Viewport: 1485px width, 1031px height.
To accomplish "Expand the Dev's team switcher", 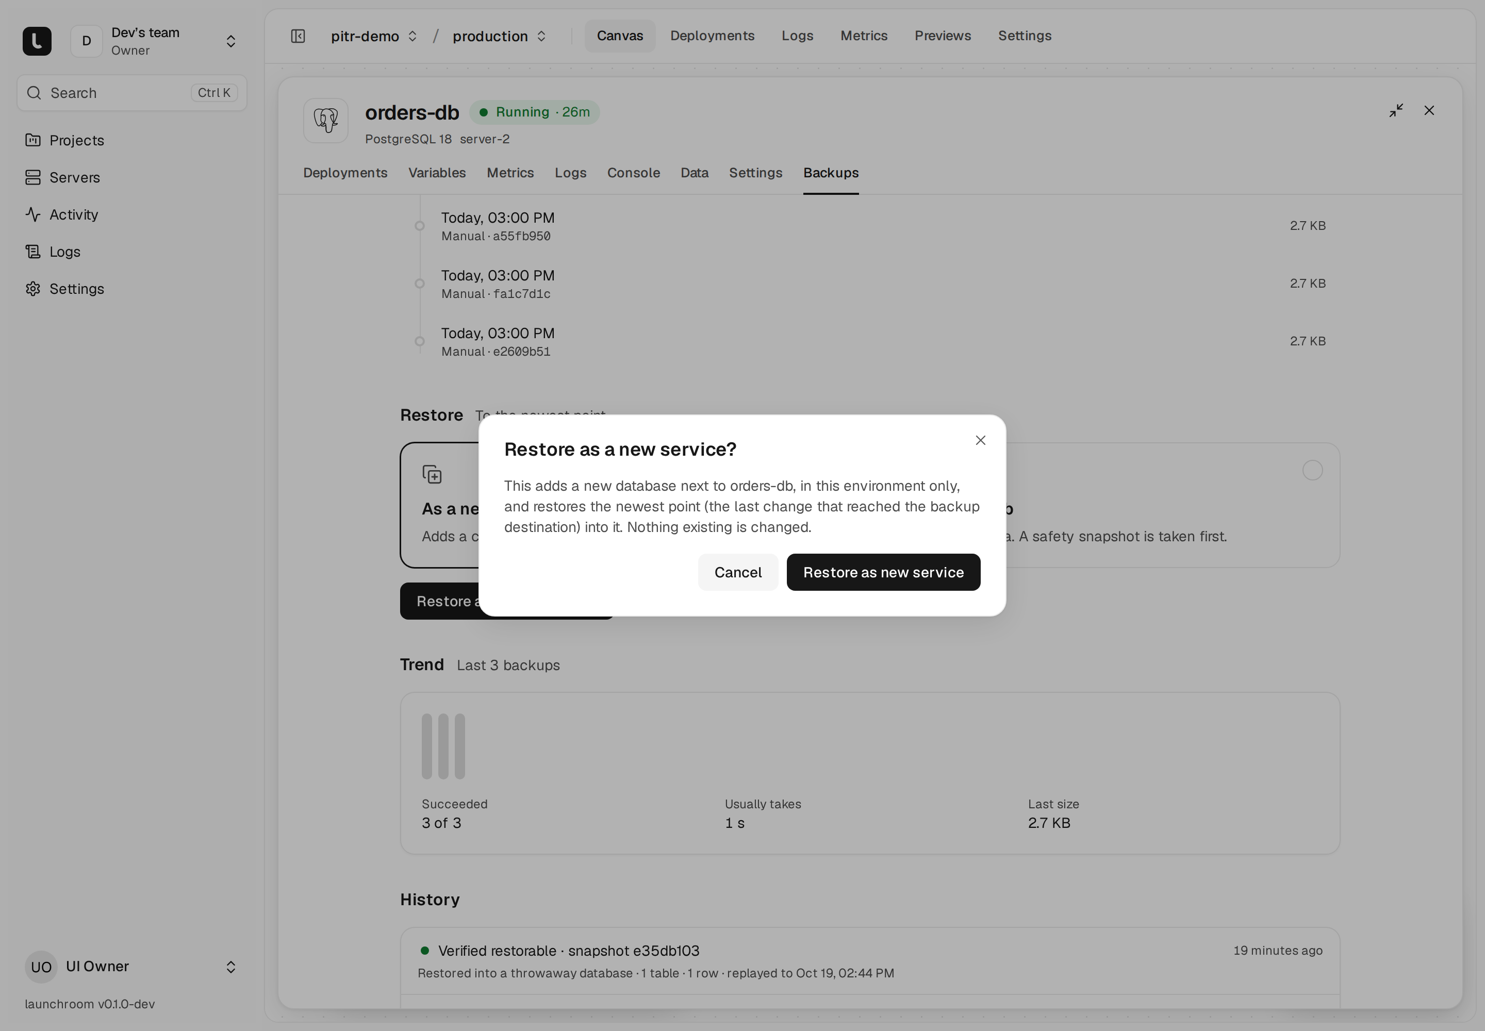I will pos(230,41).
